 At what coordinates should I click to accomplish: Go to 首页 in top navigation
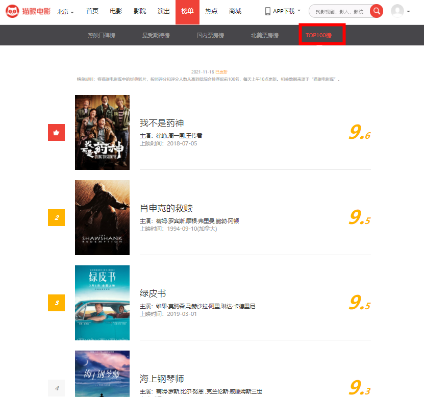(92, 11)
